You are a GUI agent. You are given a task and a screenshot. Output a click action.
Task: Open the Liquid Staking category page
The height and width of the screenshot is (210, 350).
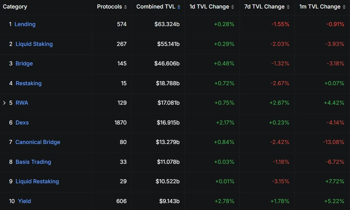pyautogui.click(x=34, y=44)
